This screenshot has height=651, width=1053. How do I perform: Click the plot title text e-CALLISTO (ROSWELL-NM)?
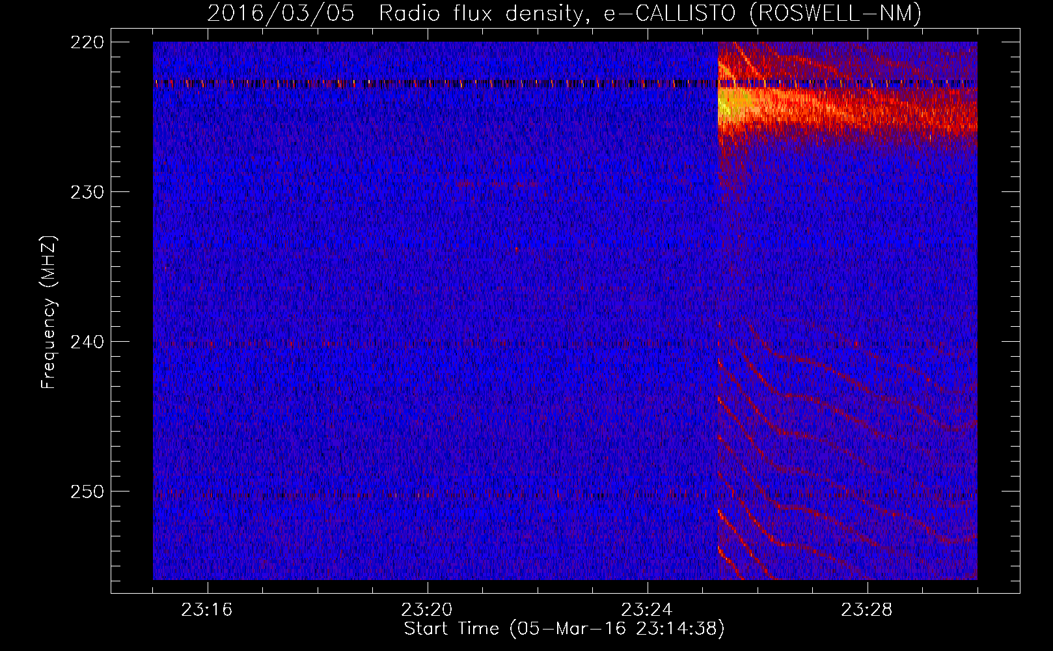click(x=763, y=13)
